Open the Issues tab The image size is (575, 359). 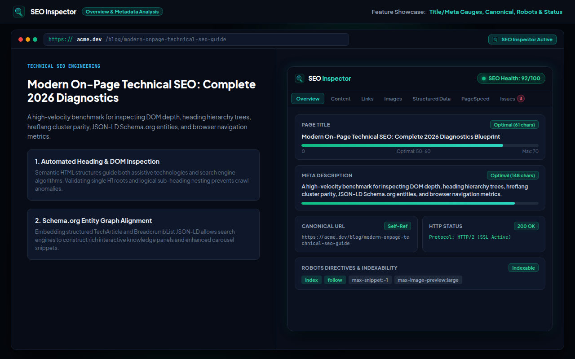[512, 99]
